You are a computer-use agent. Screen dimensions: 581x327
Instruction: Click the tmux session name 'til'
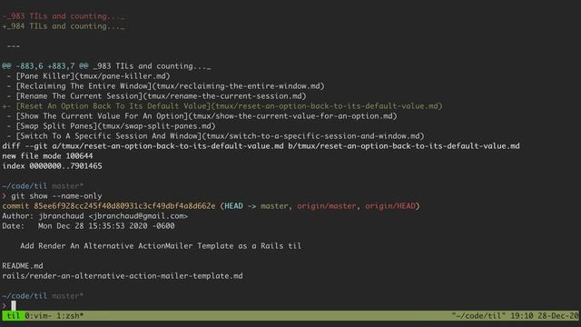(x=14, y=316)
